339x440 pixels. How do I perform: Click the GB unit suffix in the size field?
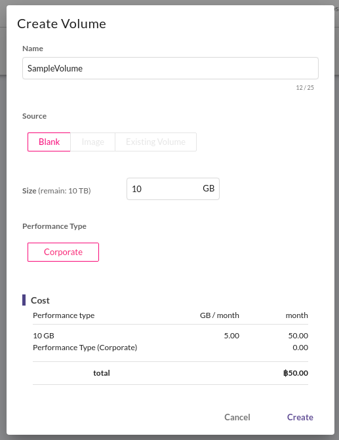(x=209, y=188)
